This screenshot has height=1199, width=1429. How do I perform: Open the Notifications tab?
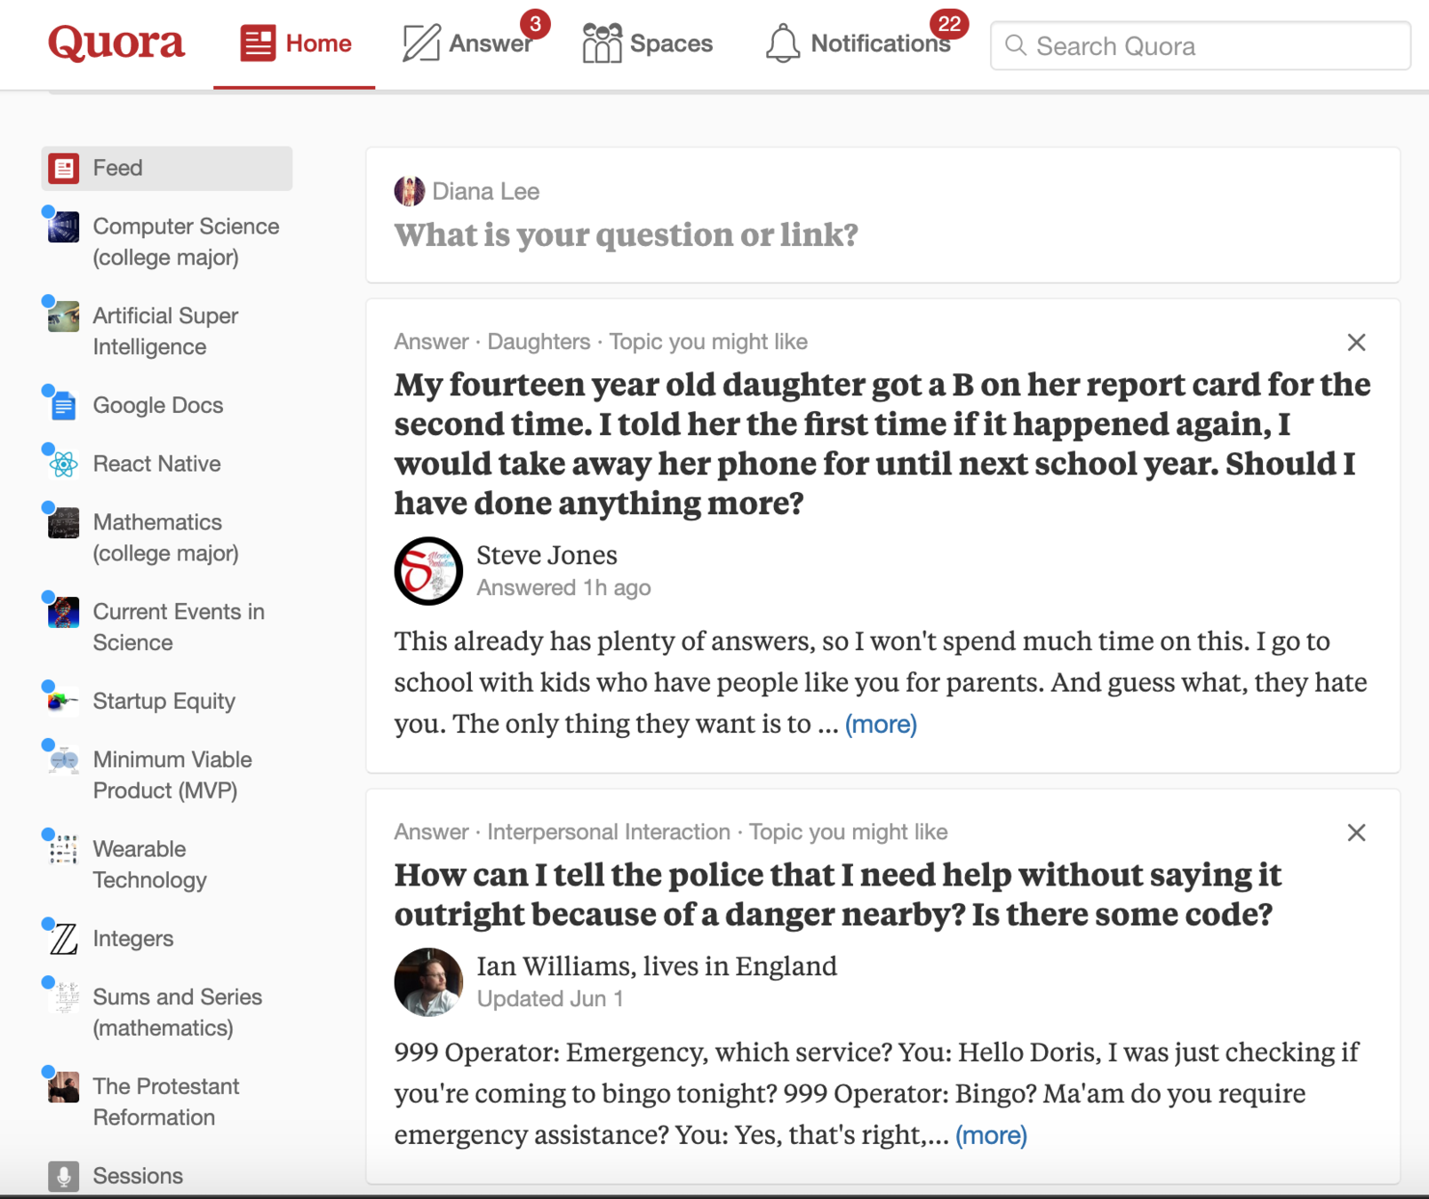858,44
